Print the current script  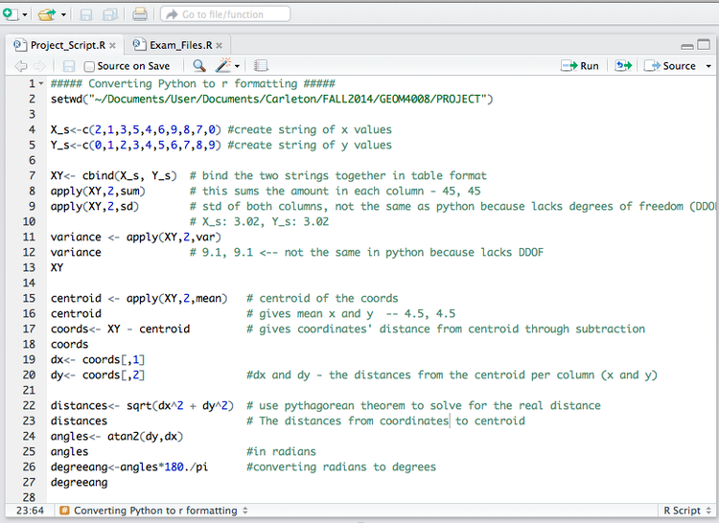(x=140, y=14)
